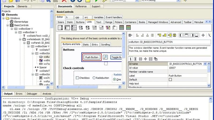Switch to the Debugger output tab
Viewport: 214px width, 120px height.
[32, 94]
